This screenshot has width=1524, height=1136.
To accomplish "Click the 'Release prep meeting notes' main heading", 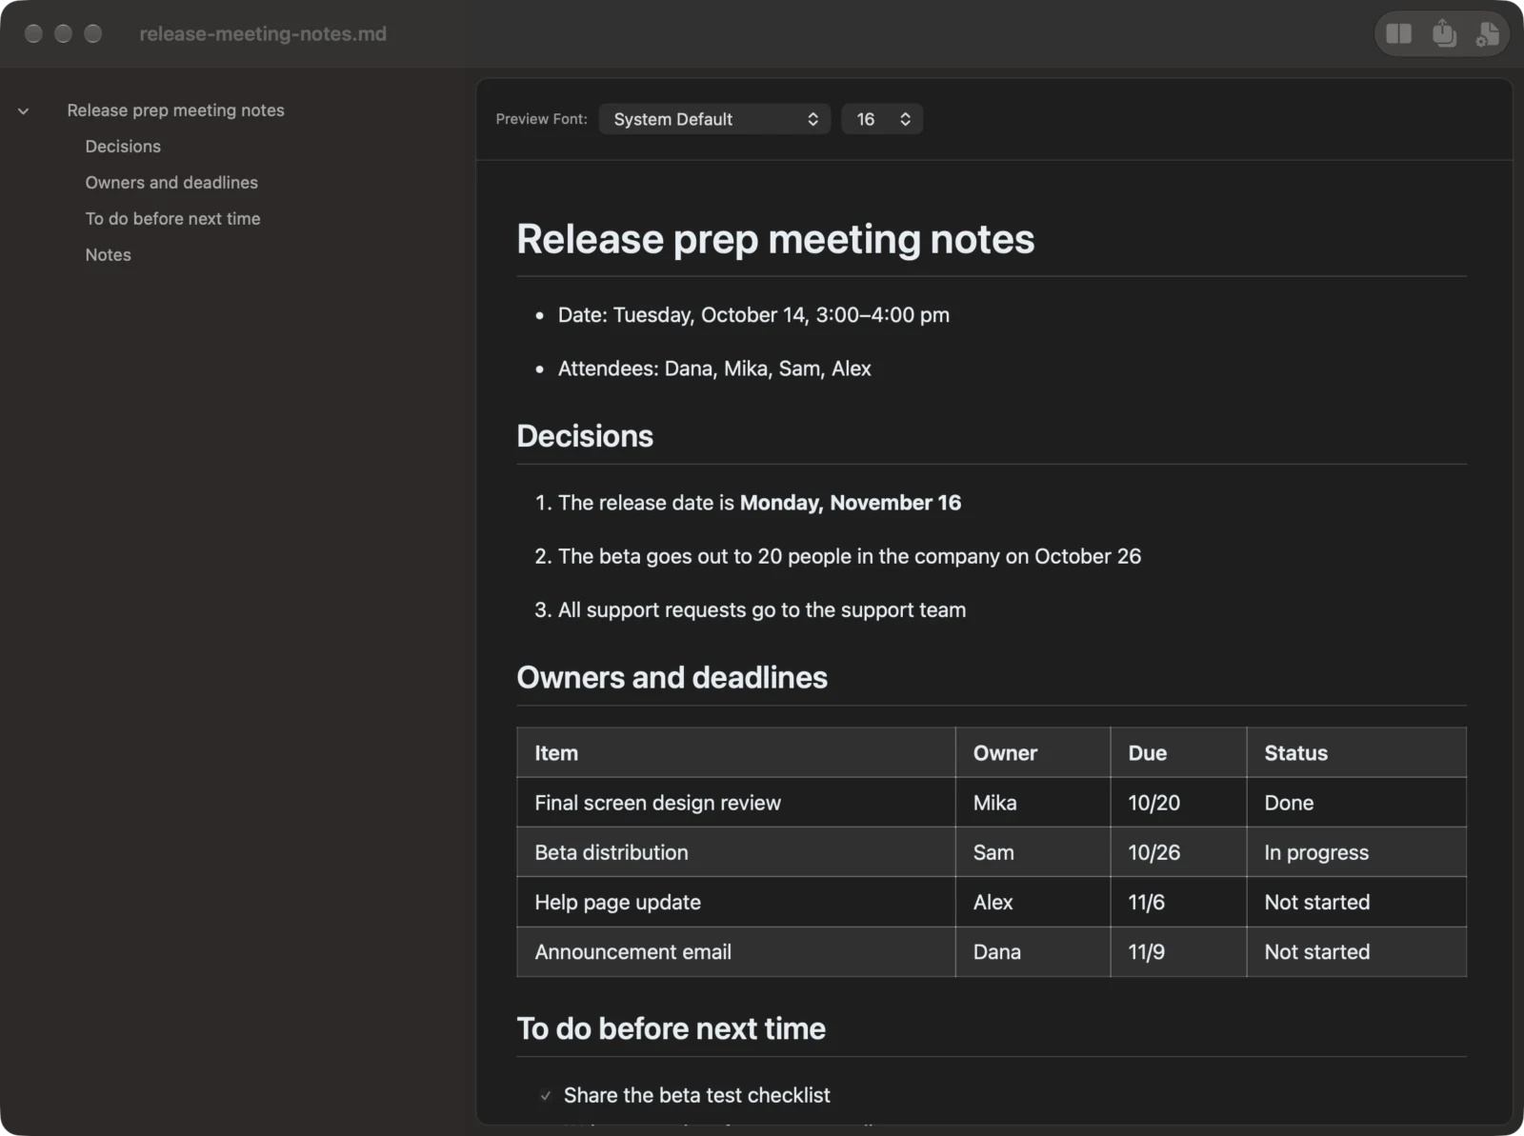I will coord(775,239).
